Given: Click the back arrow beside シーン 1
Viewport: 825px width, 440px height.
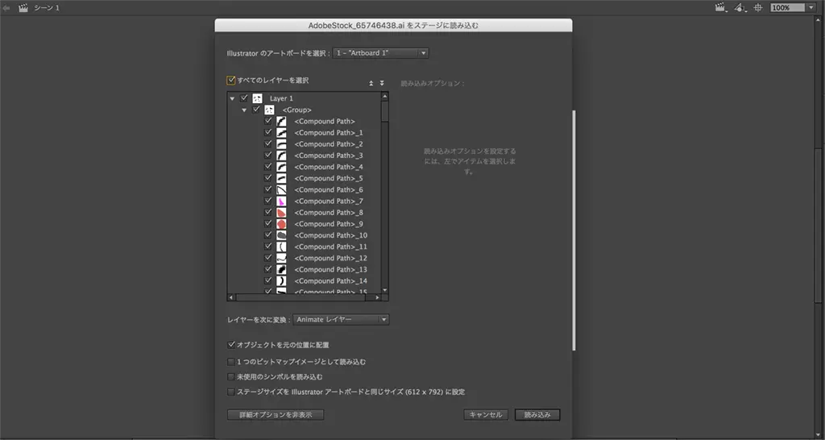Looking at the screenshot, I should tap(7, 7).
